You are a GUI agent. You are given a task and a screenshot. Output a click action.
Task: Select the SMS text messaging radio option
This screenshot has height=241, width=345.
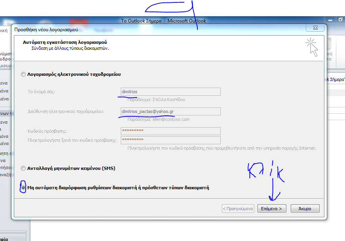click(23, 168)
